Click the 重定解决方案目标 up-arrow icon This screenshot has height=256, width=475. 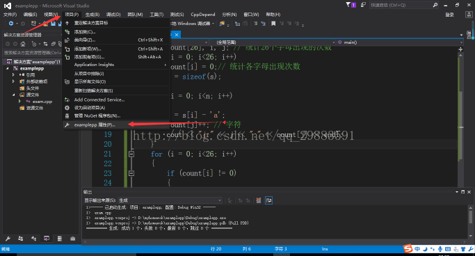pos(67,23)
